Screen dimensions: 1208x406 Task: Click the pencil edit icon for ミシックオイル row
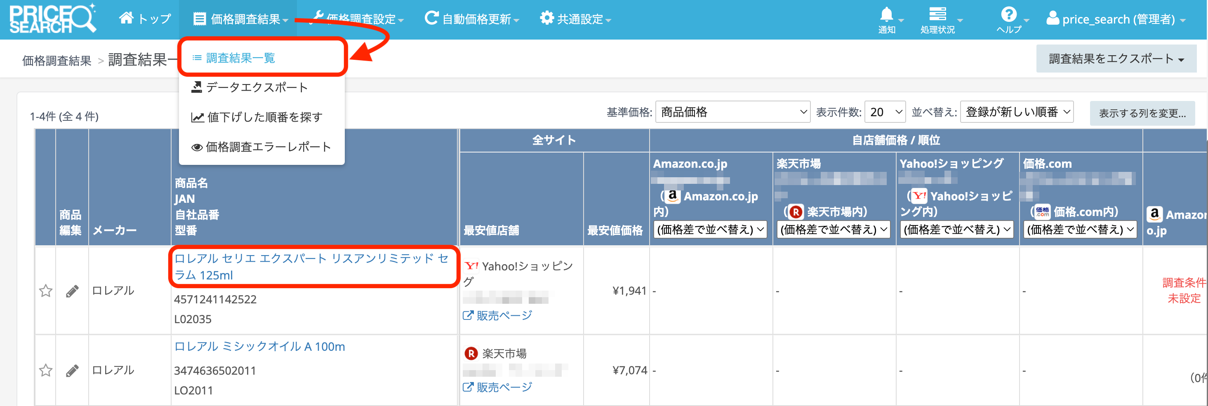tap(72, 371)
